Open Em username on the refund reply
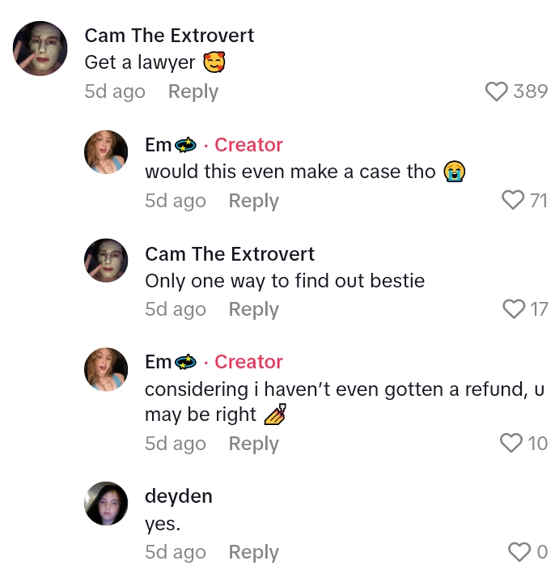The width and height of the screenshot is (555, 574). tap(159, 362)
